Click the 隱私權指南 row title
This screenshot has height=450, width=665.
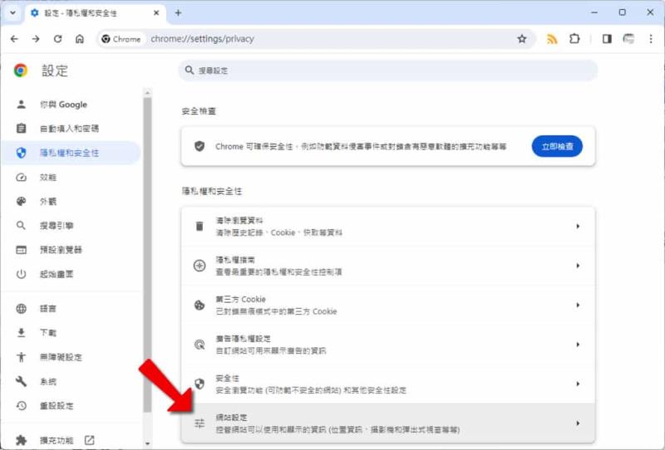point(235,260)
